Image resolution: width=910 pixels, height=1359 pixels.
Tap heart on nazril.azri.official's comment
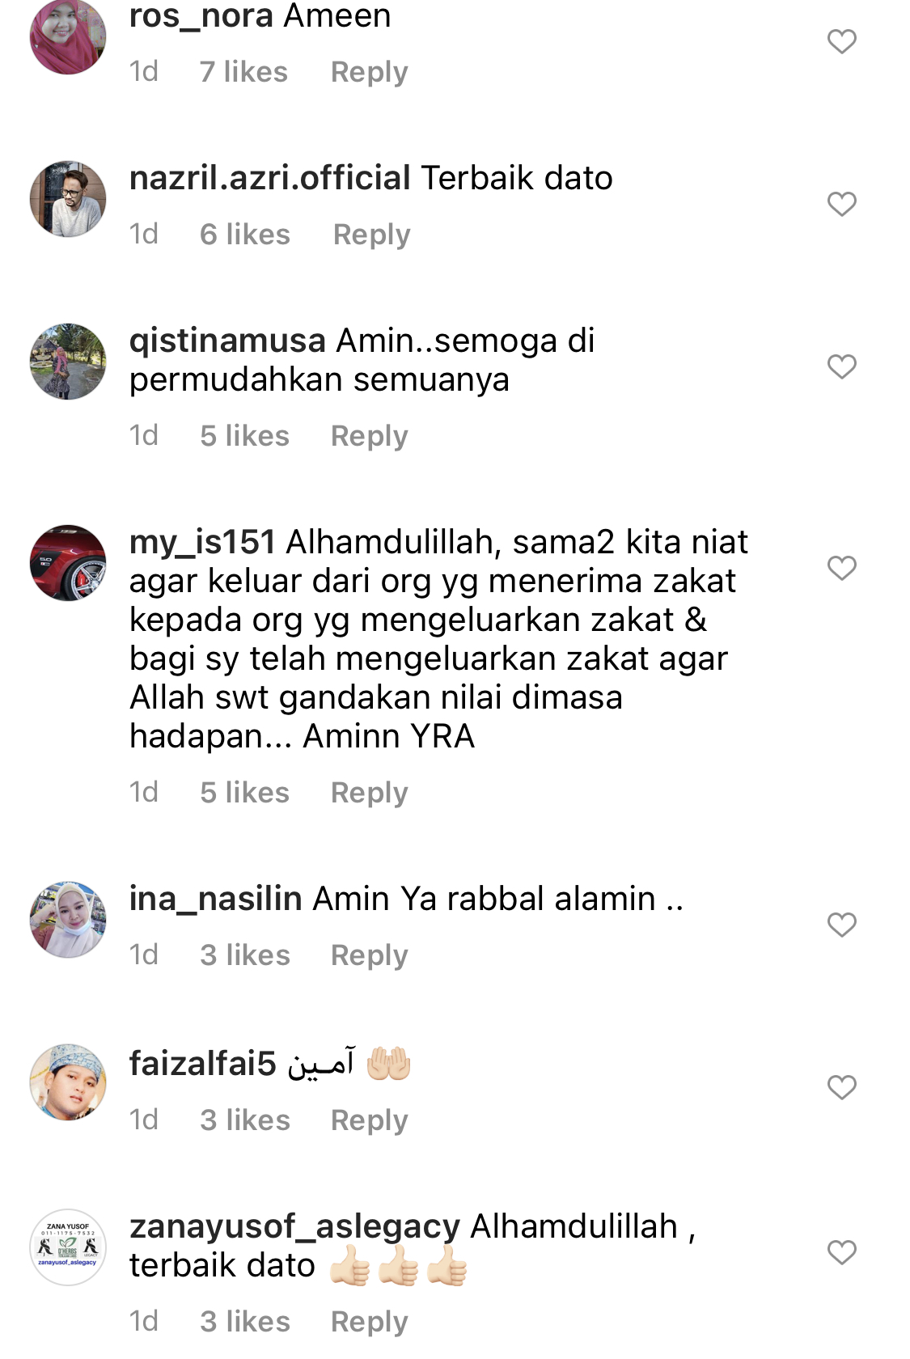click(841, 204)
